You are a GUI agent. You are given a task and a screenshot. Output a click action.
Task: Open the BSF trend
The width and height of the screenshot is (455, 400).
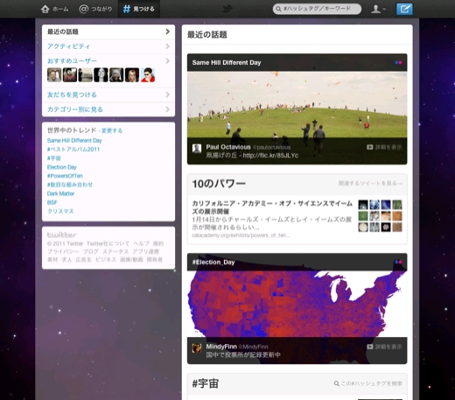[52, 202]
